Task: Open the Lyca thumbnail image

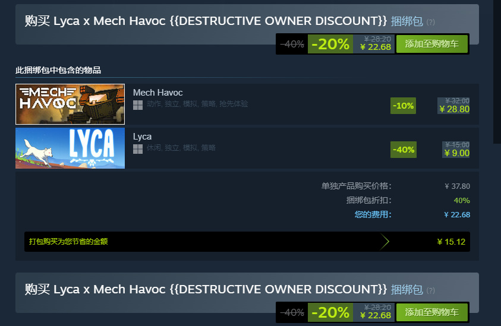Action: coord(70,148)
